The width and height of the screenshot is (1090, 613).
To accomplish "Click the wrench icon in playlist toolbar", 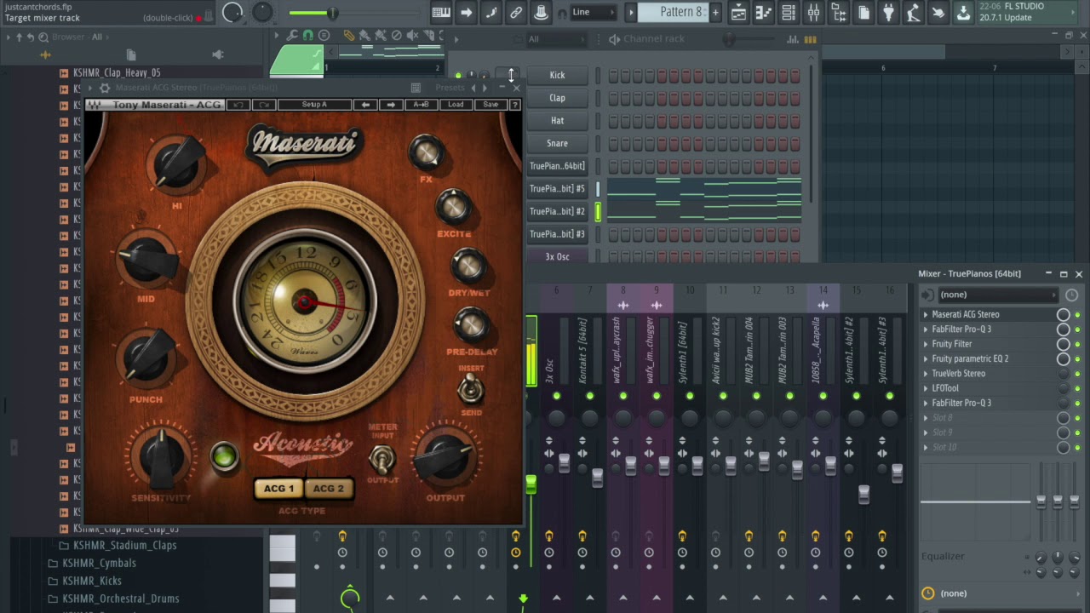I will pos(292,36).
